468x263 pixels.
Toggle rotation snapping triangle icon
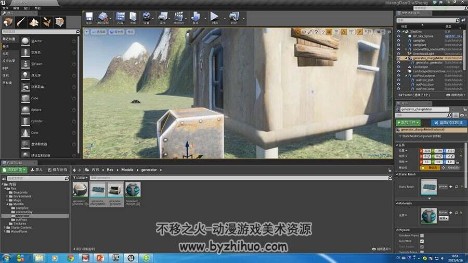pyautogui.click(x=344, y=32)
